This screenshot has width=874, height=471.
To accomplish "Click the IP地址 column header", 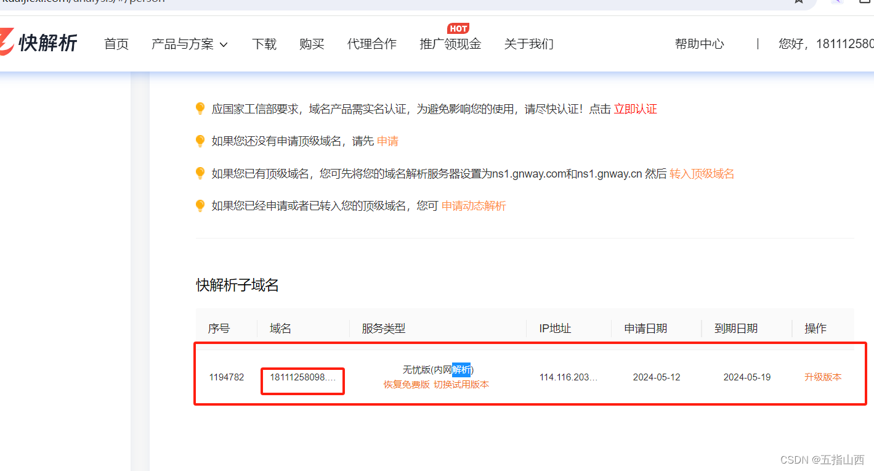I will pos(555,329).
